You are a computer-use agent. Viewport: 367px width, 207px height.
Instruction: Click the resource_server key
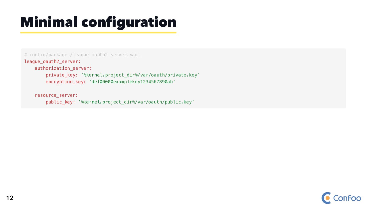pos(56,95)
